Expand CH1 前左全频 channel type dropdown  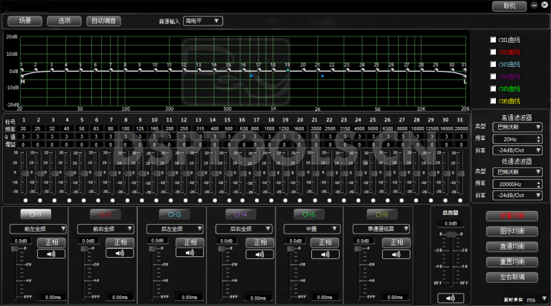click(38, 228)
